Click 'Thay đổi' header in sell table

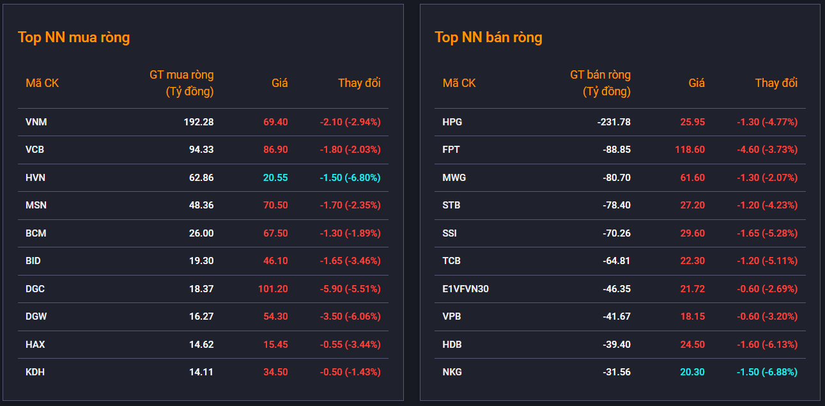tap(776, 83)
